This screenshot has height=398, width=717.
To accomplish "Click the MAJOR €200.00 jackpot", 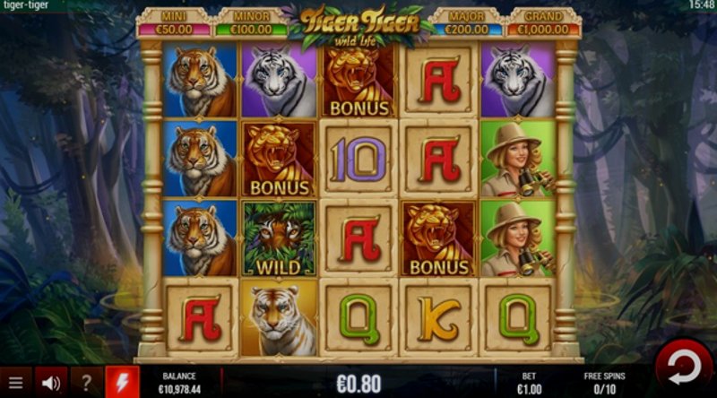I will tap(466, 24).
